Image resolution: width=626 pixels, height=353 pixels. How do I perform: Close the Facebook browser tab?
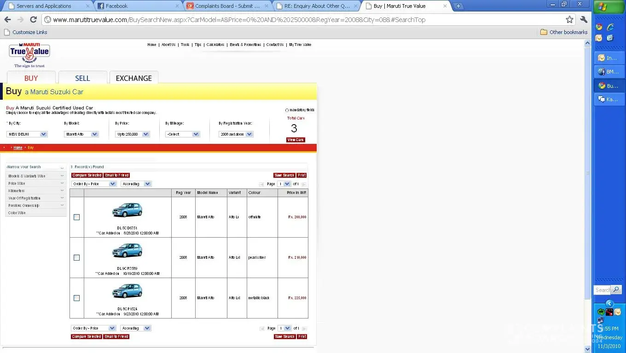pyautogui.click(x=178, y=6)
